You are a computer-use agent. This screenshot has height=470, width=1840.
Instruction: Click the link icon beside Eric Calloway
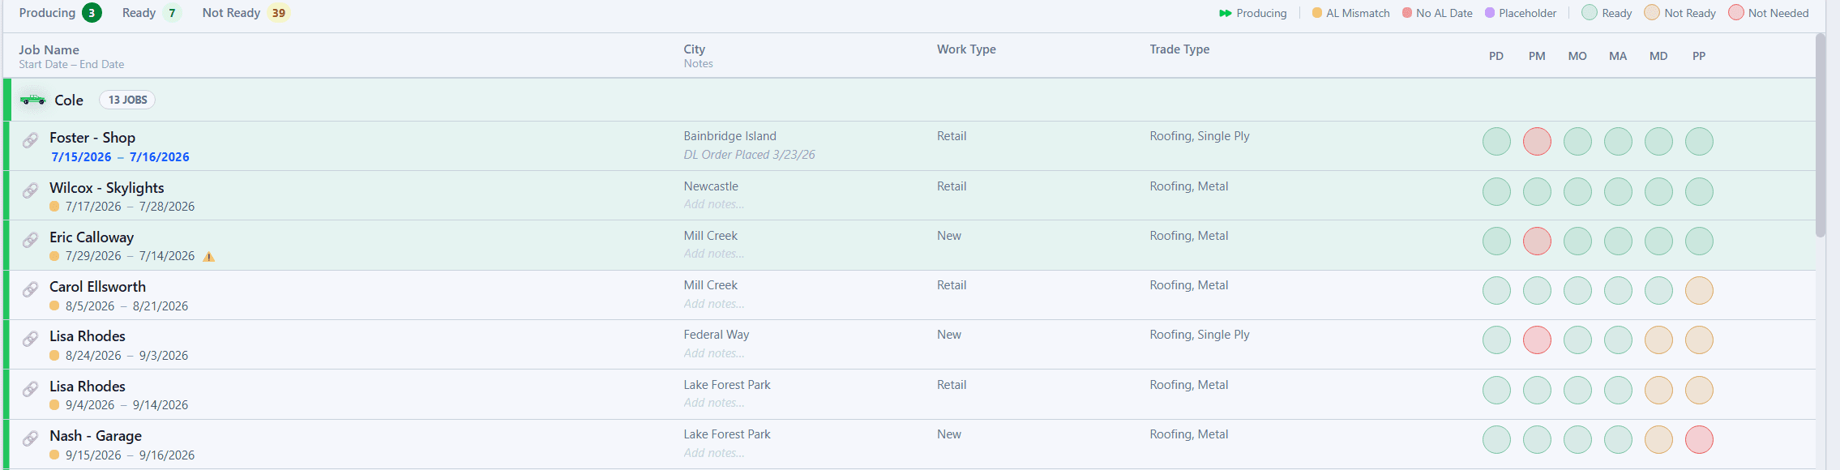point(30,240)
